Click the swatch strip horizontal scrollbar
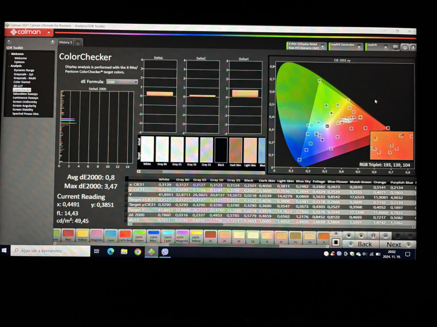Screen dimensions: 437x327 click(x=200, y=172)
